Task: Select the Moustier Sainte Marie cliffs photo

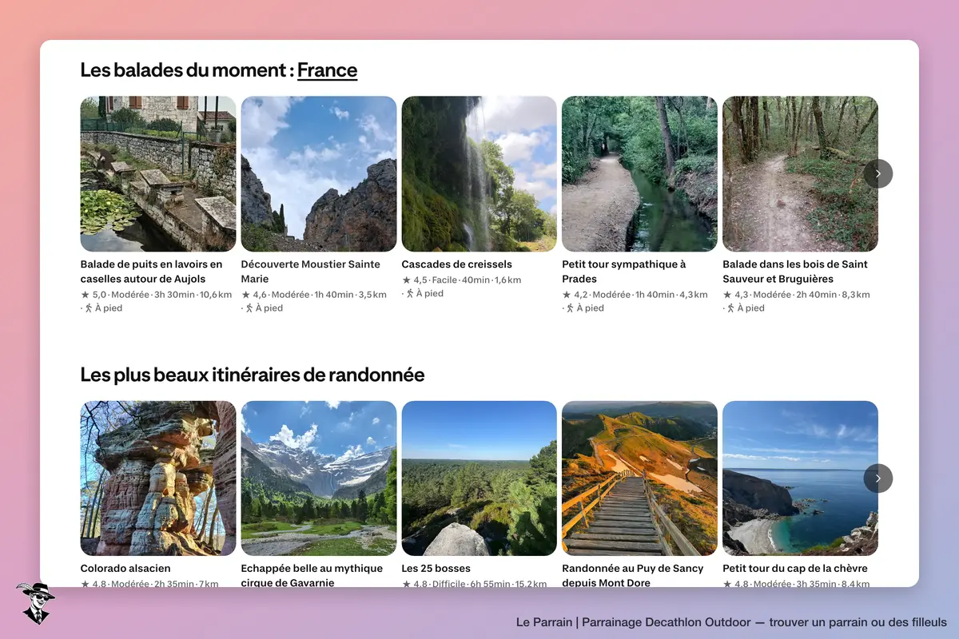Action: pos(319,174)
